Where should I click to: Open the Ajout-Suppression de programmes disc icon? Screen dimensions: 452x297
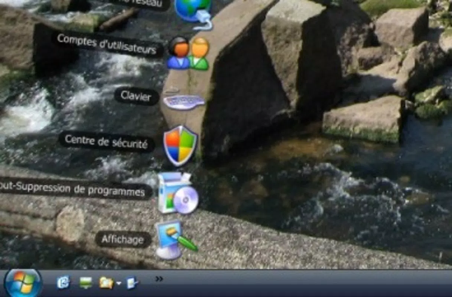pyautogui.click(x=178, y=193)
